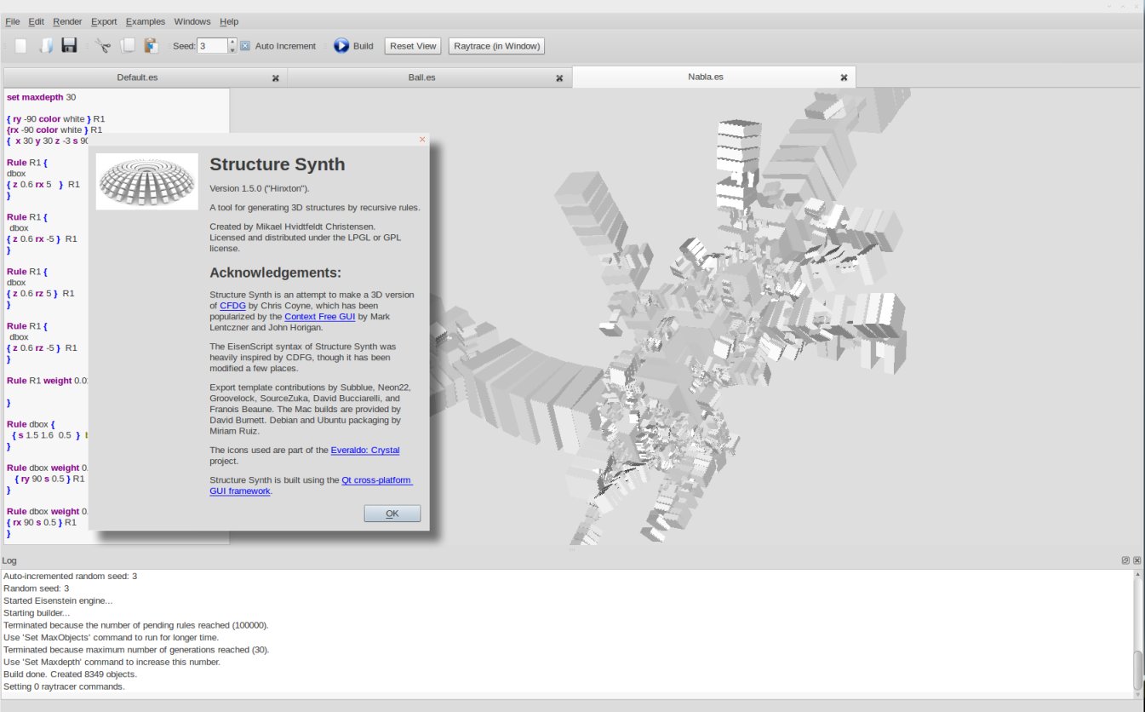
Task: Click the Log scrollbar up arrow
Action: (x=1139, y=575)
